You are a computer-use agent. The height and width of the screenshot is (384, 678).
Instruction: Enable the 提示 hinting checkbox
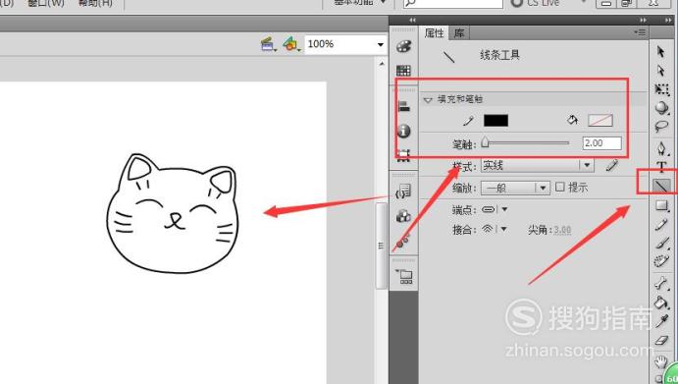click(x=560, y=187)
